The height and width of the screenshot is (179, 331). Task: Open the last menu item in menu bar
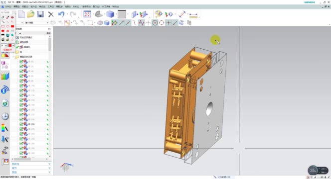[x=116, y=7]
